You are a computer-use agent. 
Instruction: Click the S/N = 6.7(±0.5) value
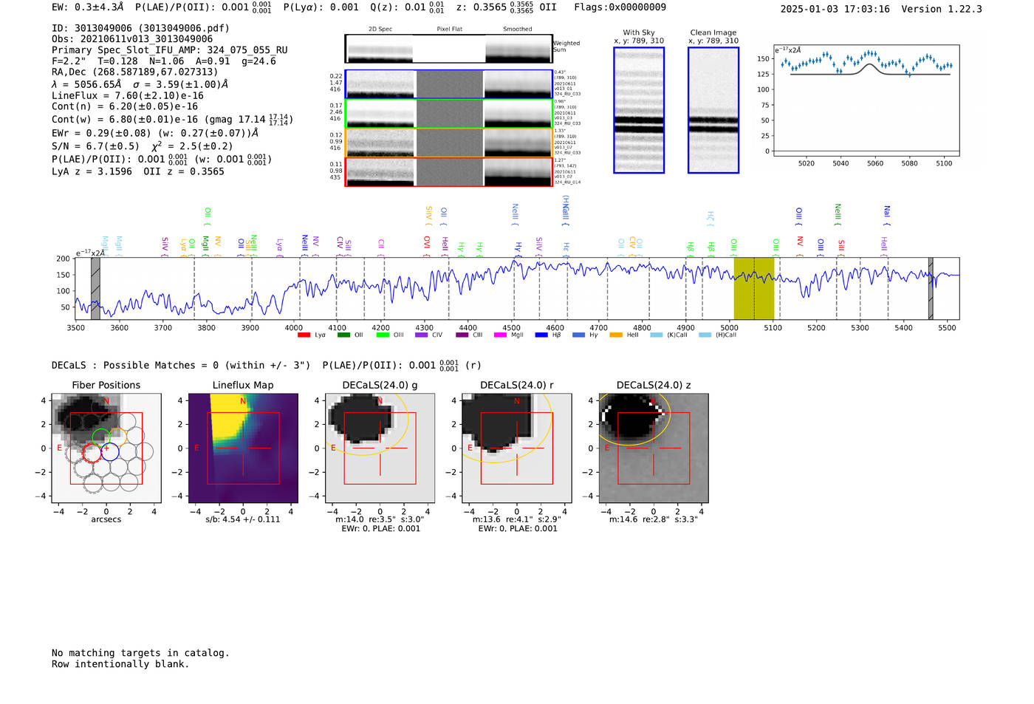tap(95, 146)
